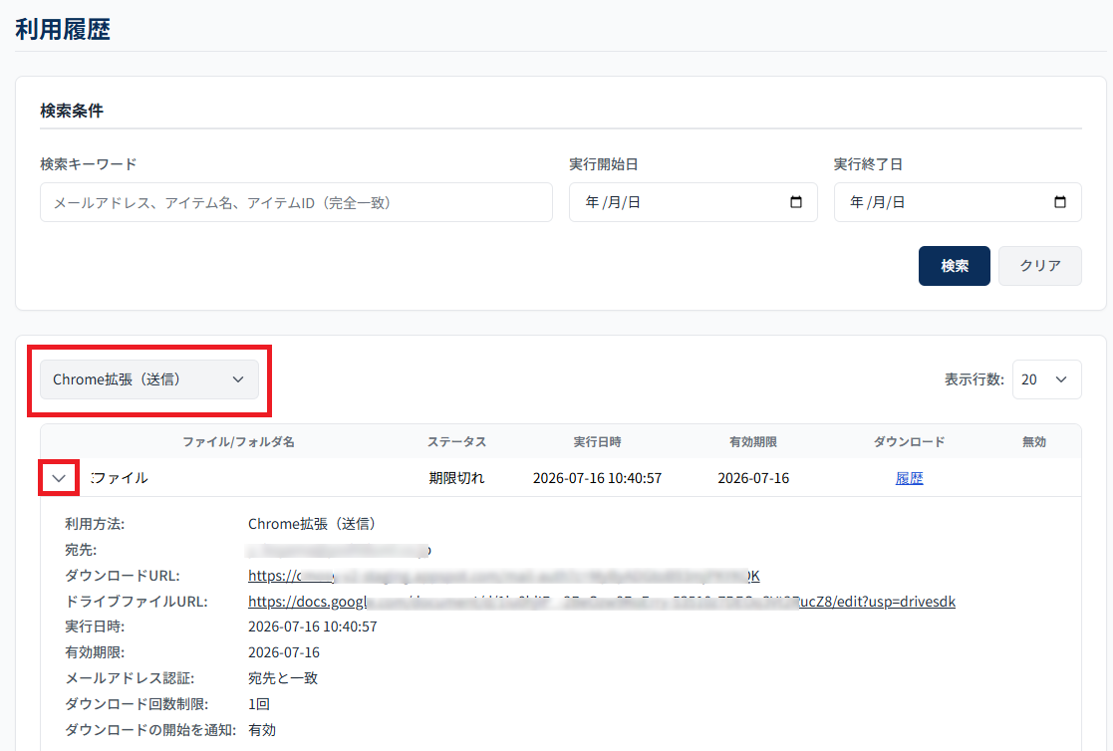The height and width of the screenshot is (751, 1113).
Task: Open the 表示行数 dropdown showing 20
Action: (1047, 379)
